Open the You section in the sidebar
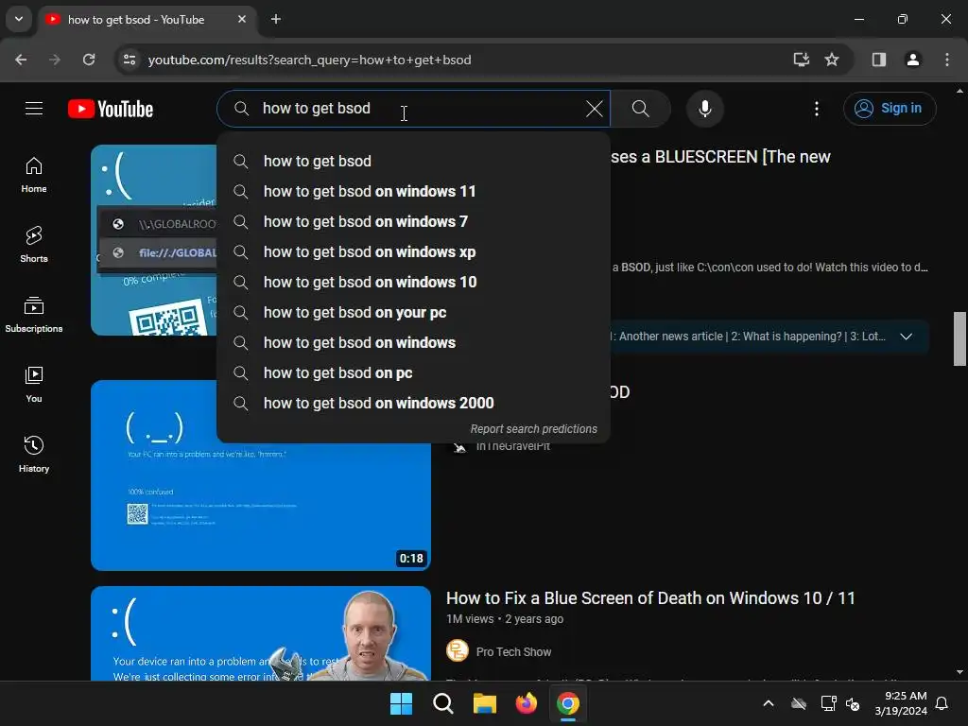968x726 pixels. click(x=34, y=385)
